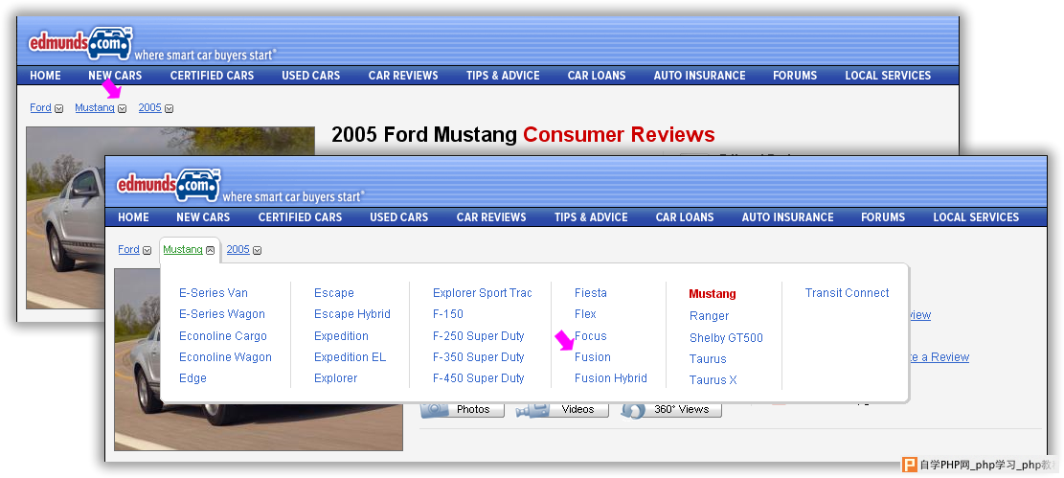Select Fusion from the model list
Screen dimensions: 1064x478
(592, 357)
